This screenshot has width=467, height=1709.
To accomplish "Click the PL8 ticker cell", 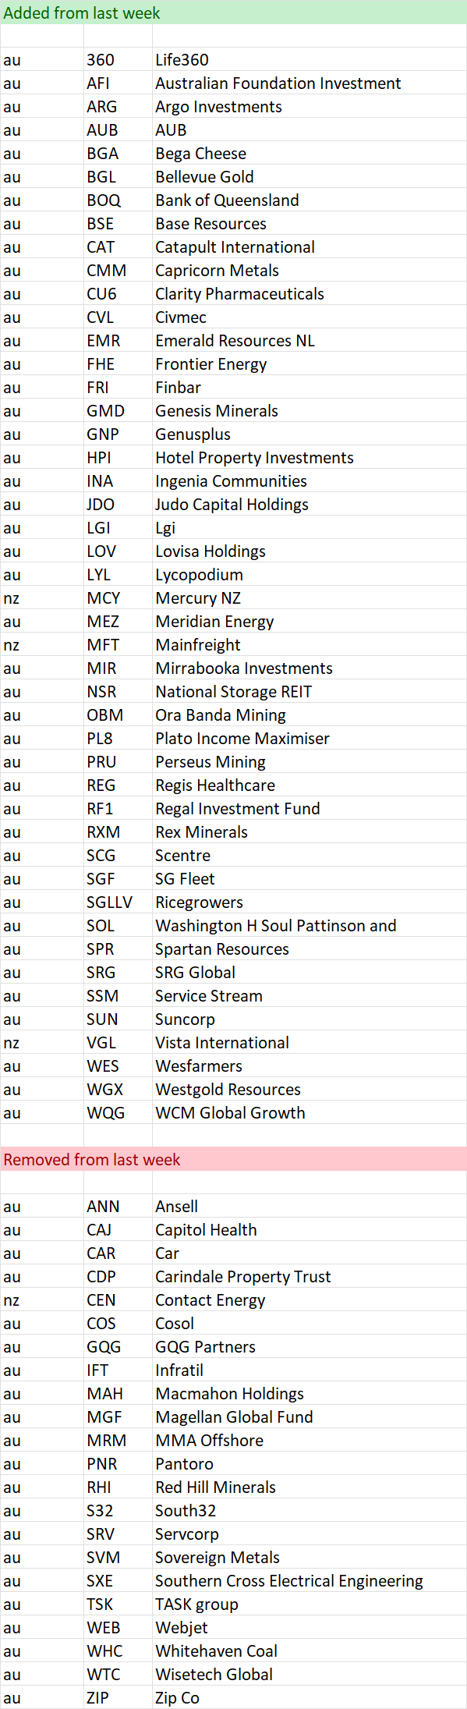I will pos(118,738).
